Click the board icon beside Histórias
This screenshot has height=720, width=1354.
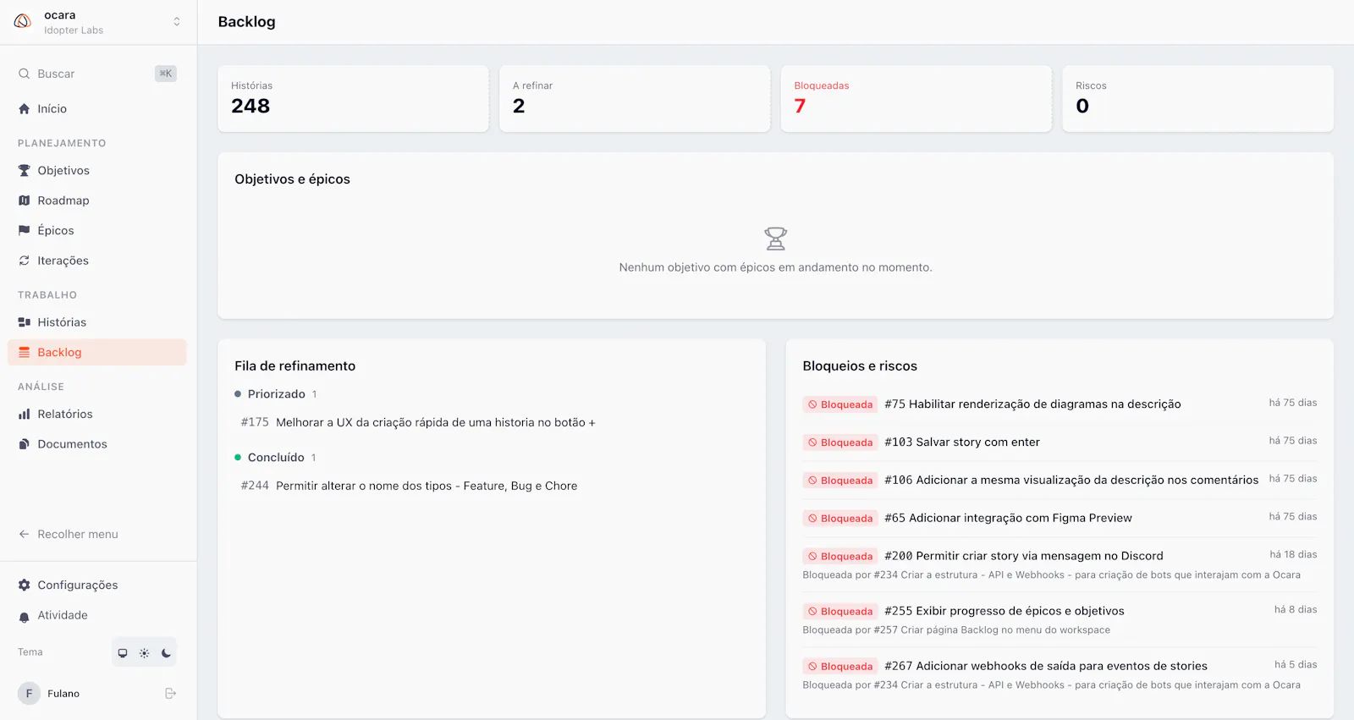click(24, 322)
